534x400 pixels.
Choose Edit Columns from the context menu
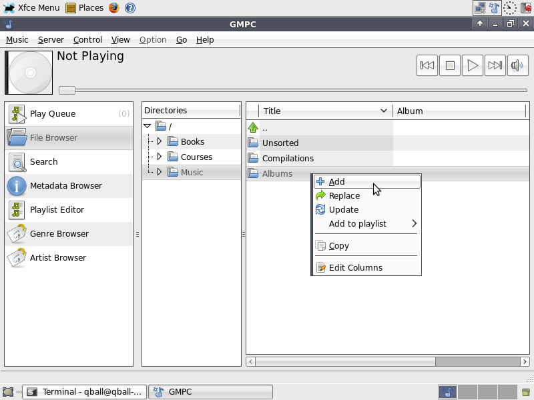[366, 268]
